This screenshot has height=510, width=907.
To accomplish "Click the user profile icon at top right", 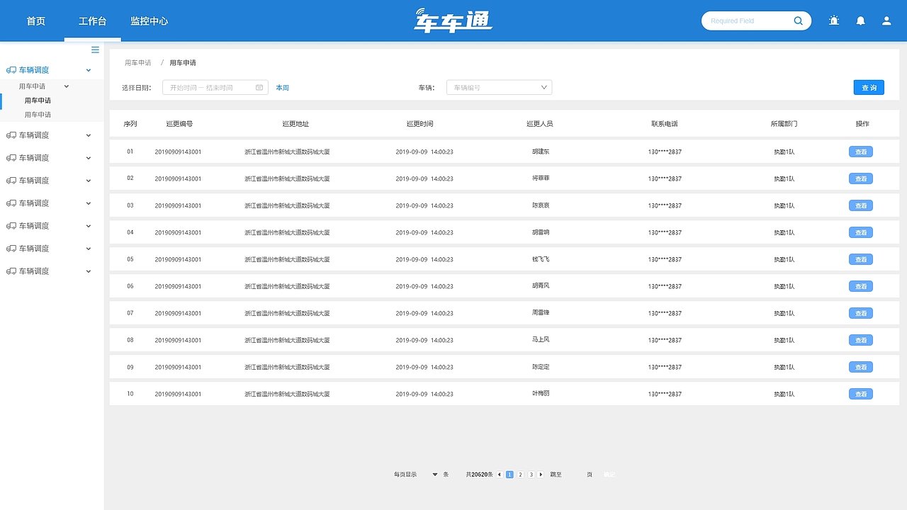I will pos(886,21).
